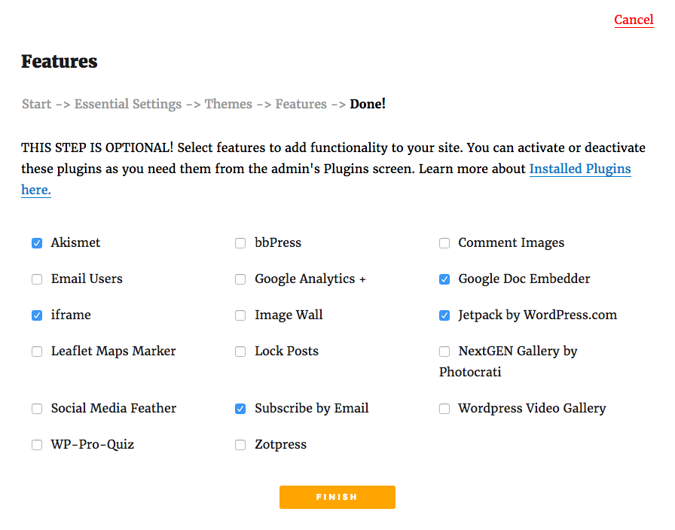Click Essential Settings breadcrumb step
This screenshot has height=530, width=675.
[x=128, y=104]
